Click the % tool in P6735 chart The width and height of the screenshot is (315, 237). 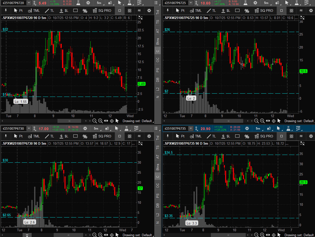(247, 136)
